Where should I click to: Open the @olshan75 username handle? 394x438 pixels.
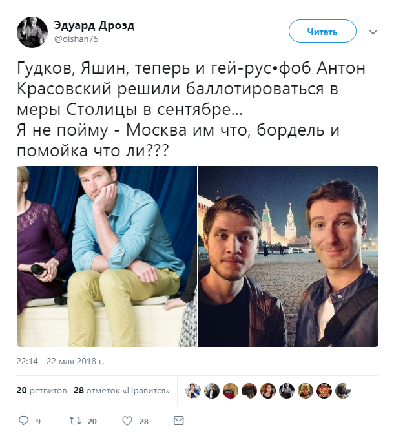(76, 39)
